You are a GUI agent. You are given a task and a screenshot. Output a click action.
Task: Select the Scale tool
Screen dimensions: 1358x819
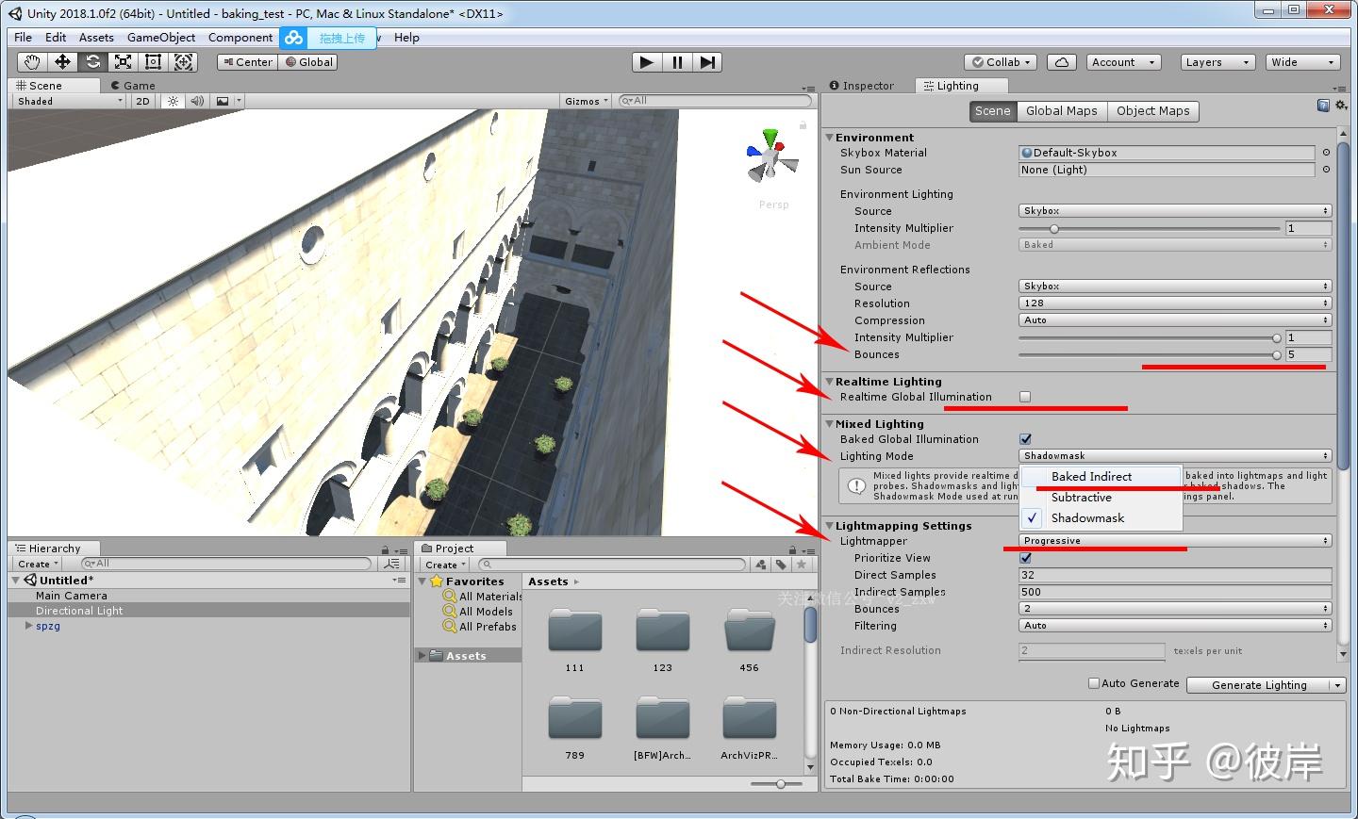pyautogui.click(x=123, y=62)
